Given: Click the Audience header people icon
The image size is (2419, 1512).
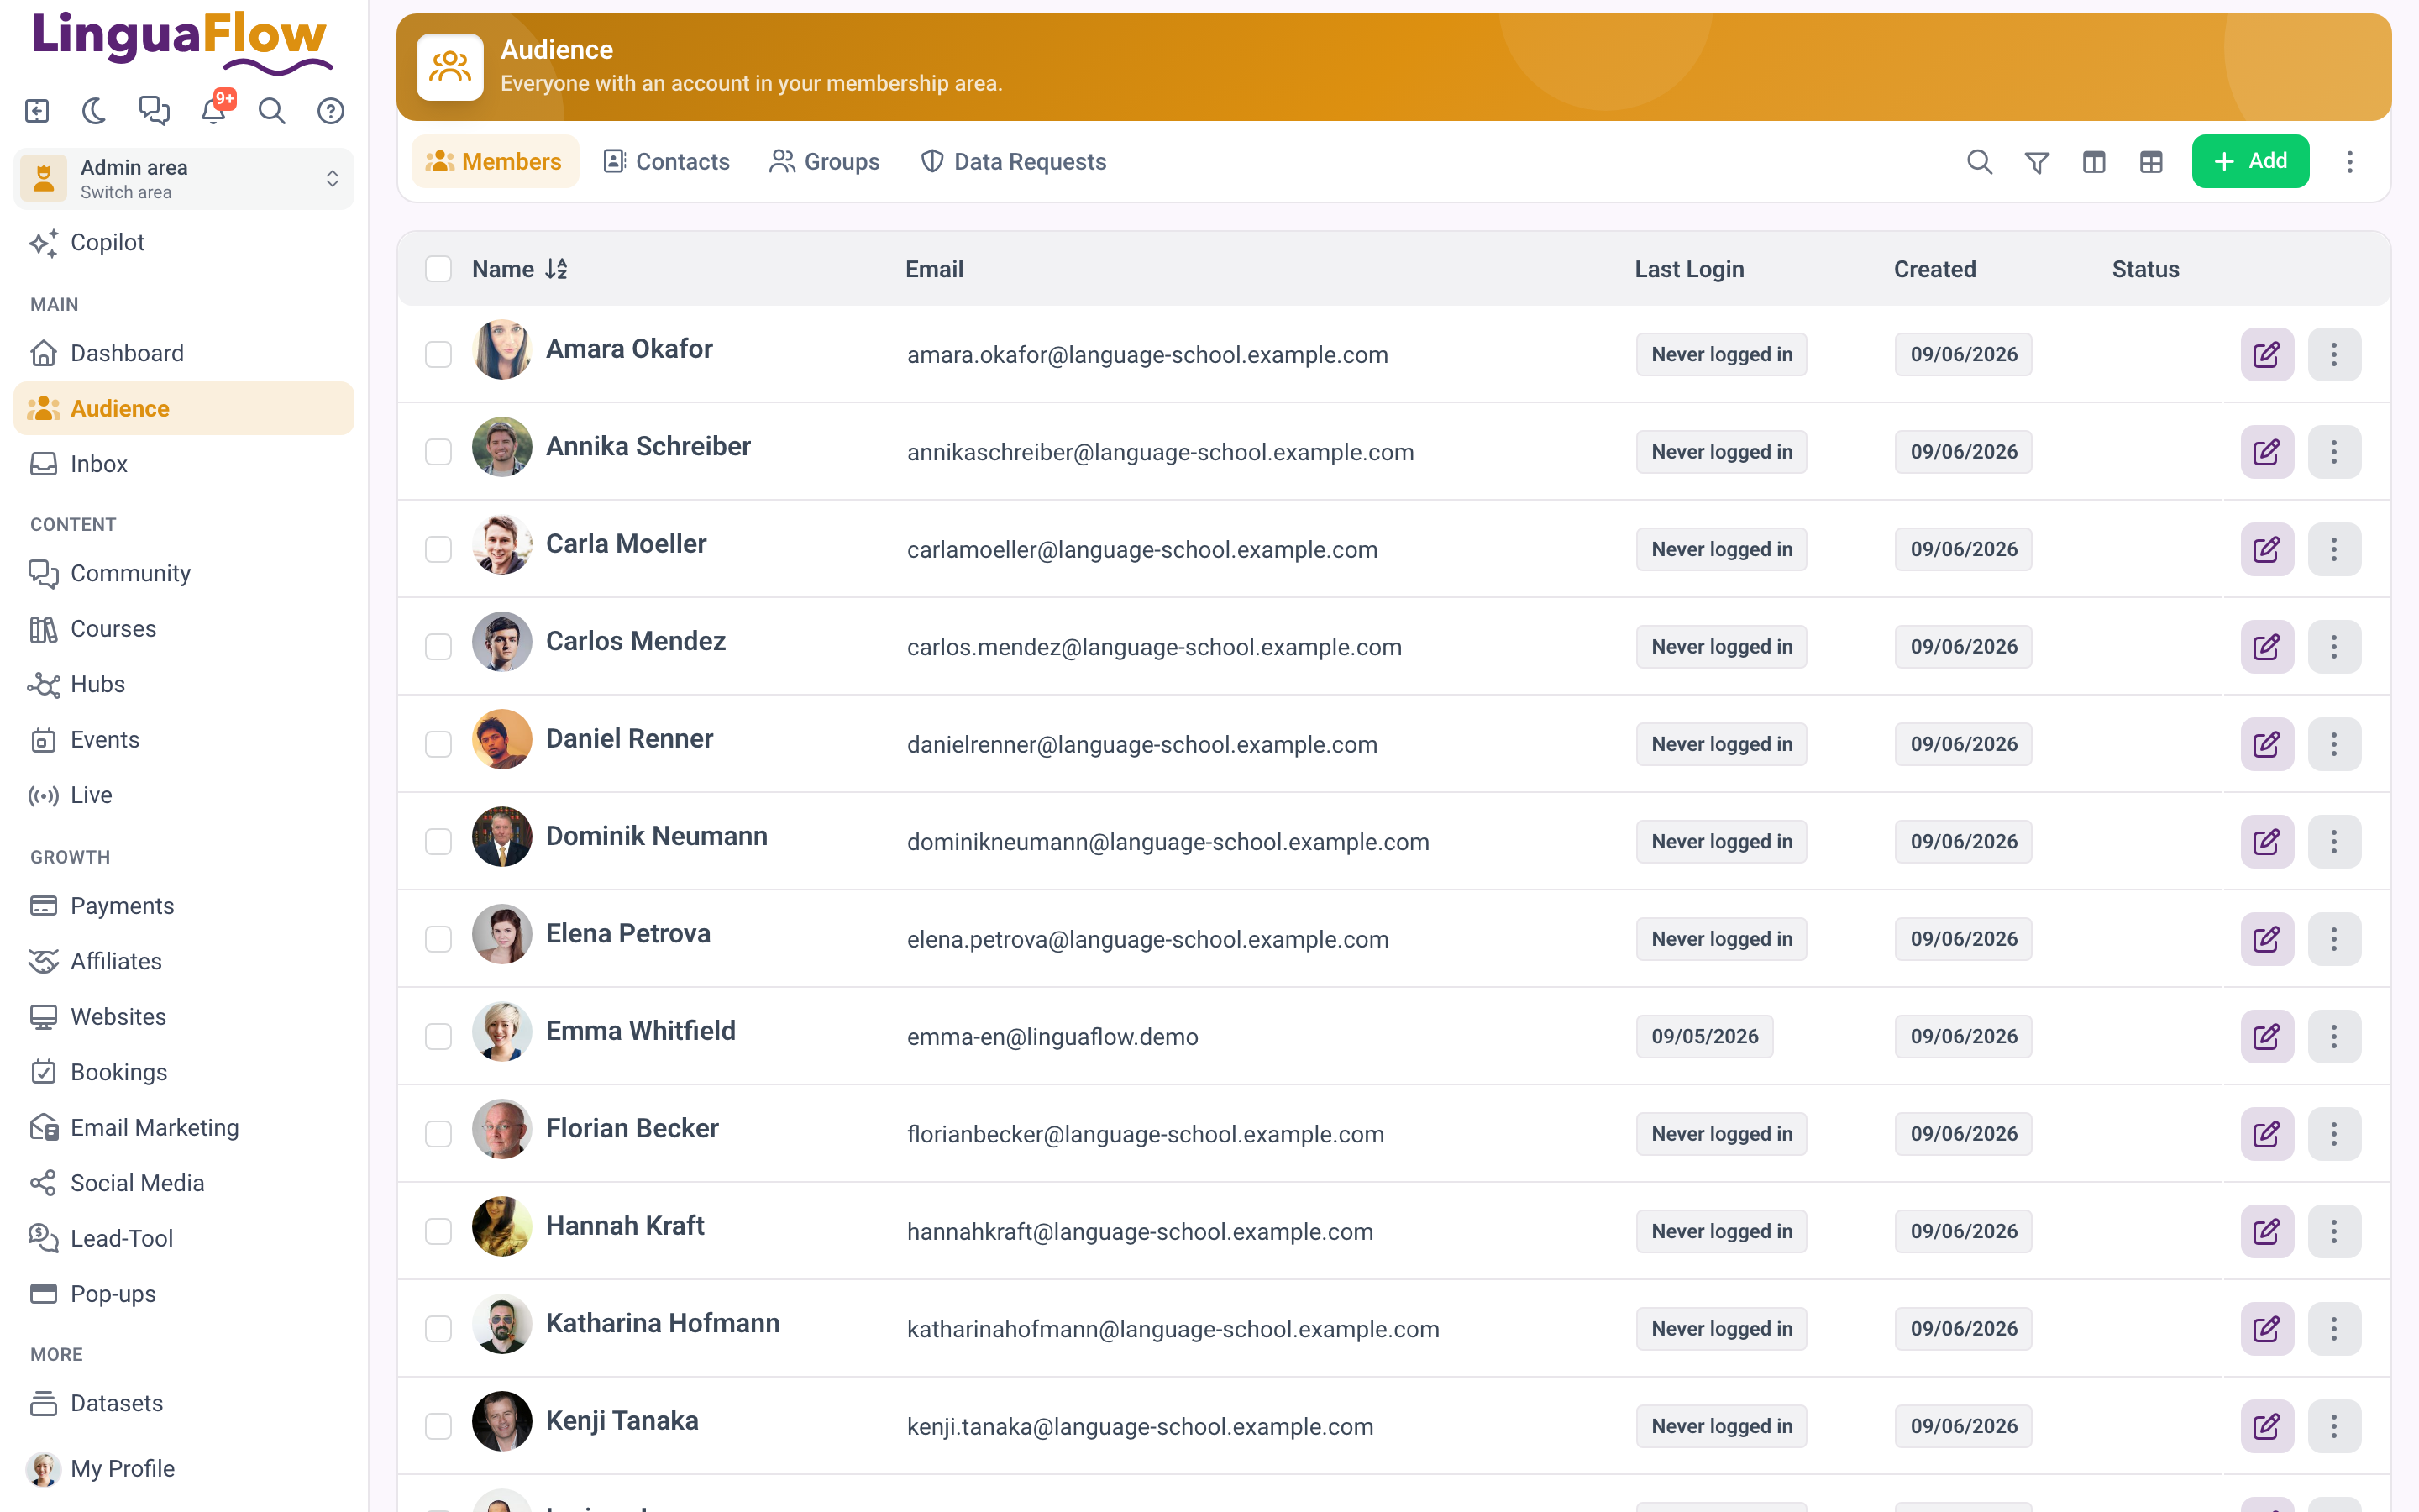Looking at the screenshot, I should (x=450, y=67).
